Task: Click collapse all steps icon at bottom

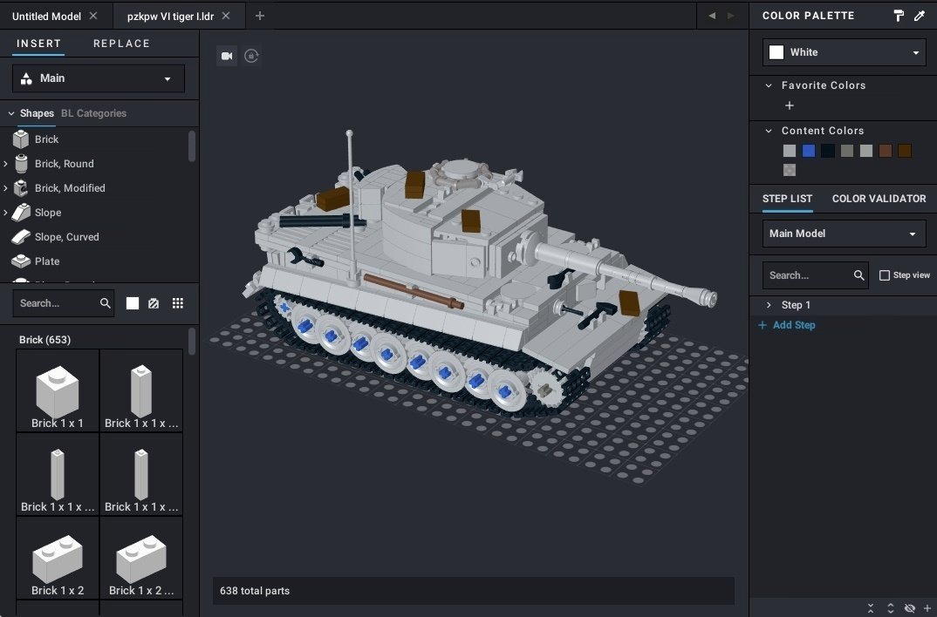Action: coord(871,608)
